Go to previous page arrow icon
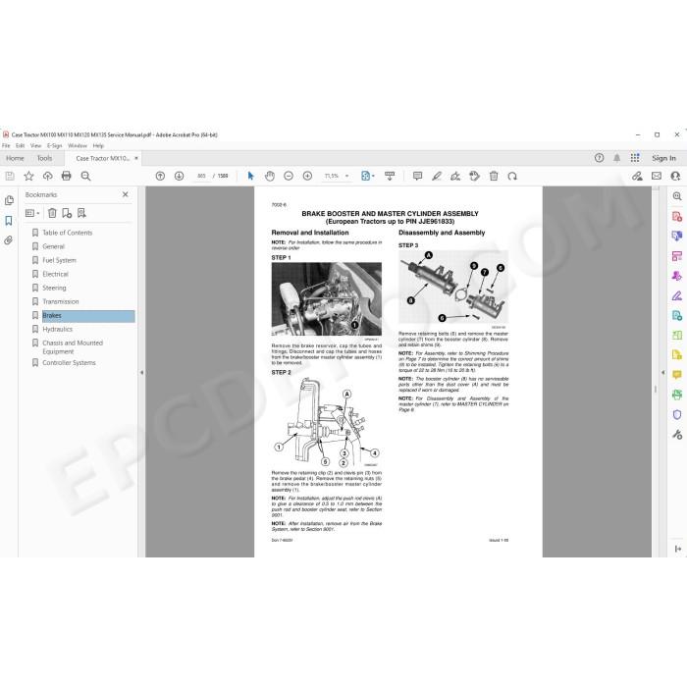The image size is (687, 687). [160, 176]
